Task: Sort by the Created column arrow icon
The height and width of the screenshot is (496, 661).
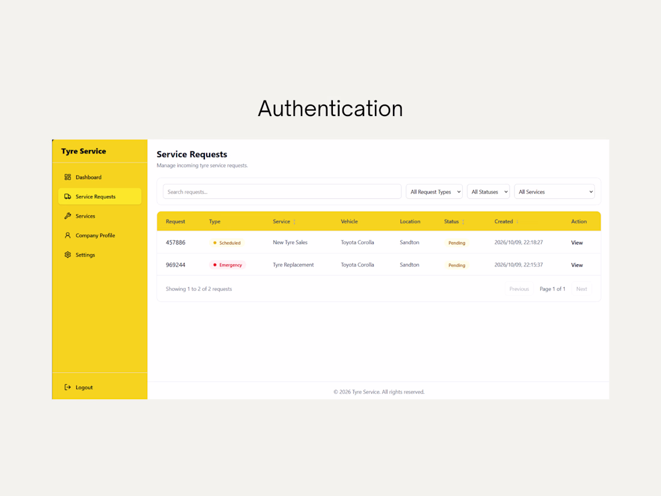Action: pyautogui.click(x=517, y=222)
